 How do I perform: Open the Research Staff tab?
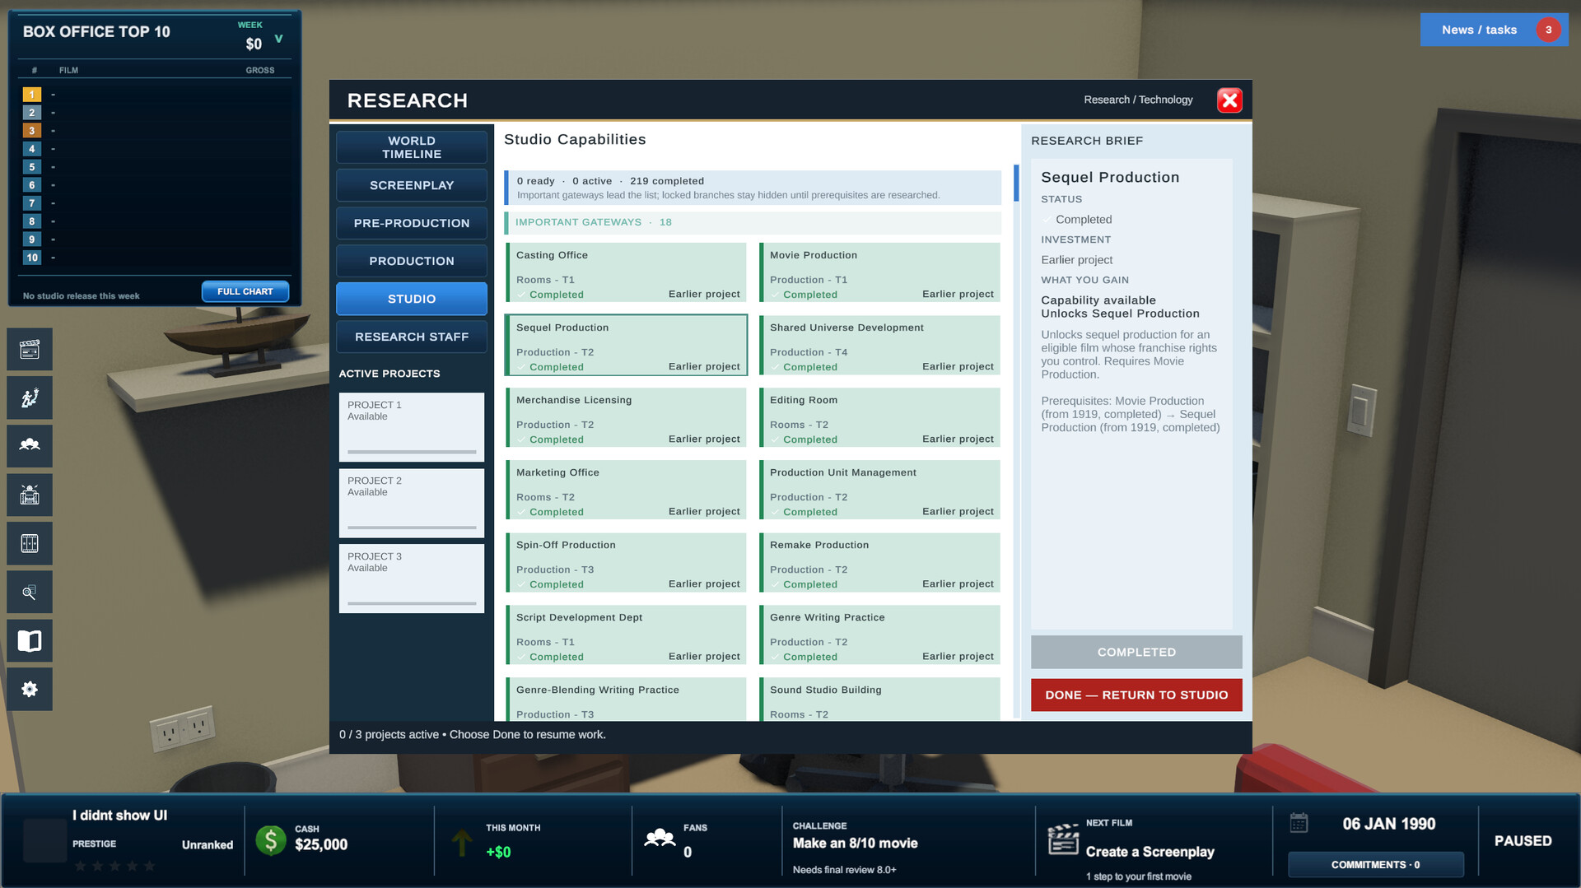pos(412,337)
